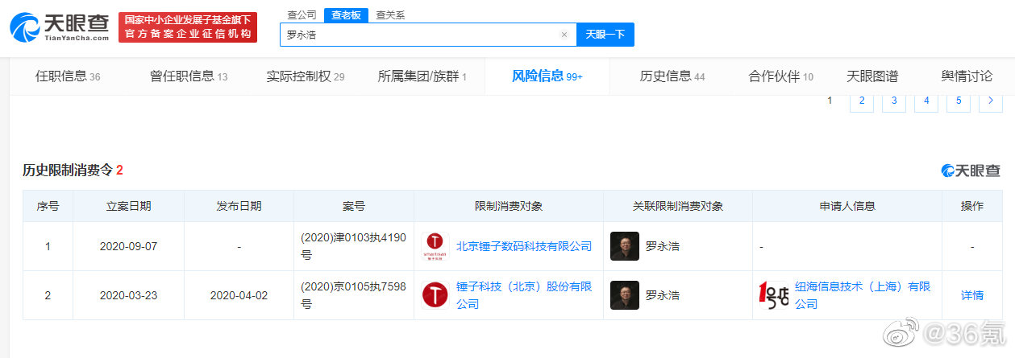Image resolution: width=1015 pixels, height=358 pixels.
Task: Click 罗永浩 name in row 2
Action: (663, 295)
